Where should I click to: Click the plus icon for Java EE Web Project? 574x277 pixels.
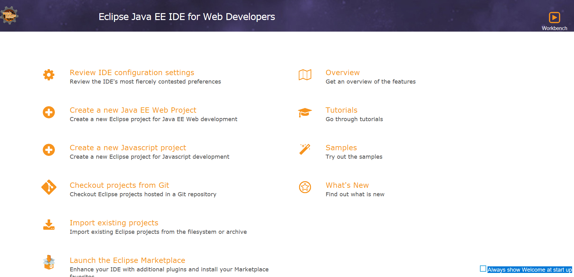49,112
